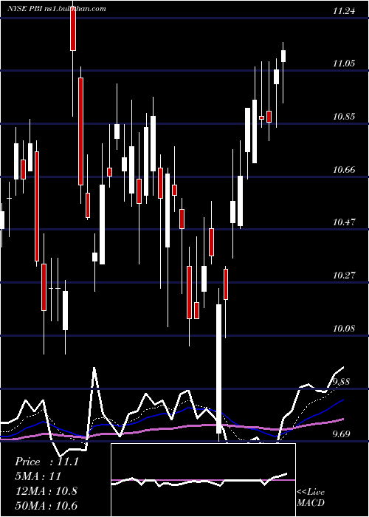This screenshot has height=517, width=369.
Task: Click the 11.24 price axis label
Action: click(x=344, y=12)
